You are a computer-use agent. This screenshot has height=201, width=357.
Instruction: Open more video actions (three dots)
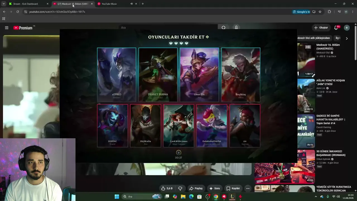pyautogui.click(x=248, y=188)
